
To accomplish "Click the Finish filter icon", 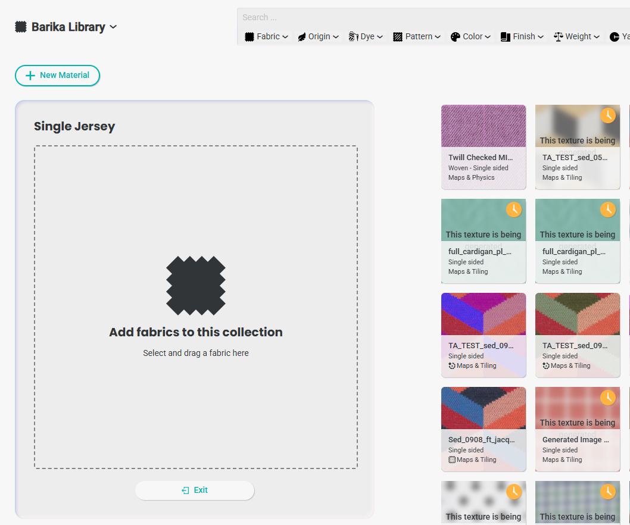I will (506, 37).
